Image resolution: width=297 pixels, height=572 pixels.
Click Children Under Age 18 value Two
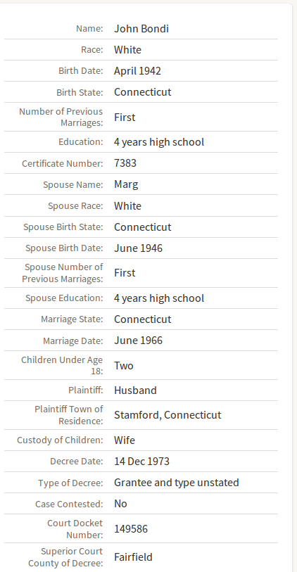pyautogui.click(x=124, y=366)
